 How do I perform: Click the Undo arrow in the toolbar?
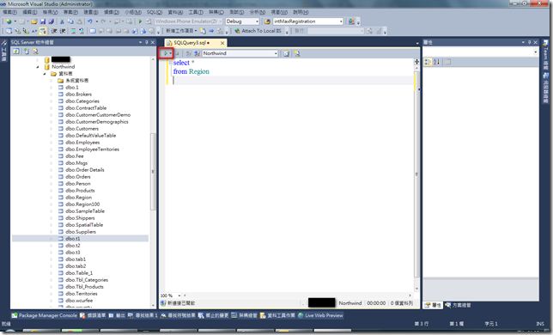90,21
